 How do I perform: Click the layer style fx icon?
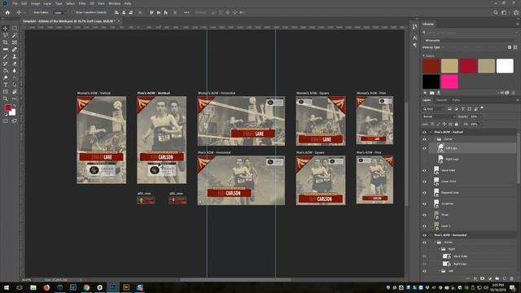click(475, 278)
